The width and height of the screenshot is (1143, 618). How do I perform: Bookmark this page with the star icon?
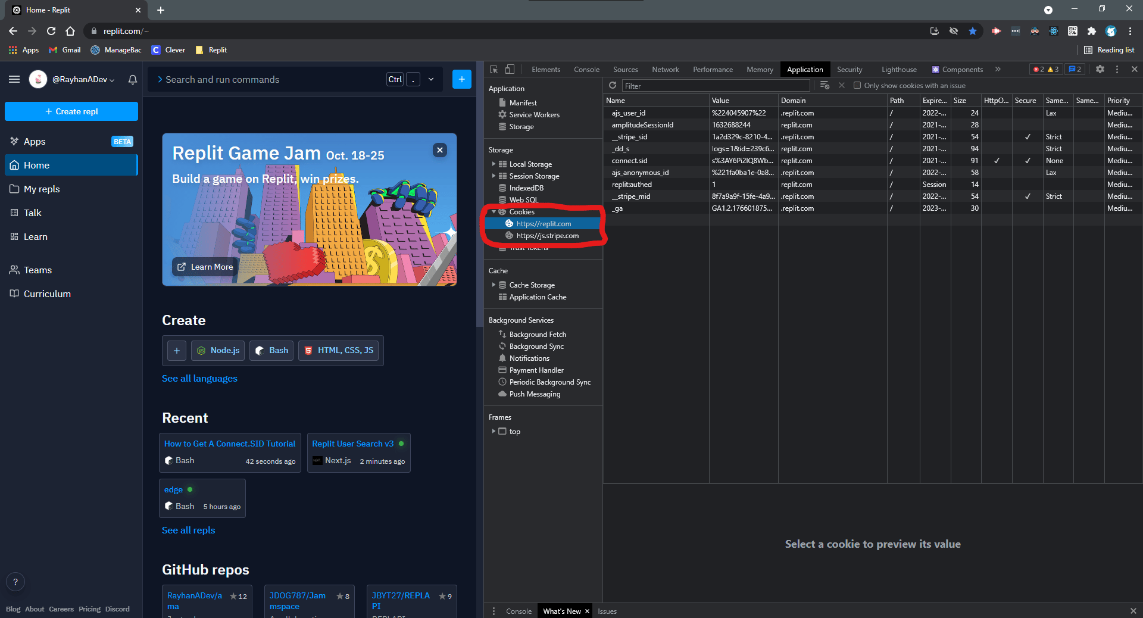[x=973, y=31]
